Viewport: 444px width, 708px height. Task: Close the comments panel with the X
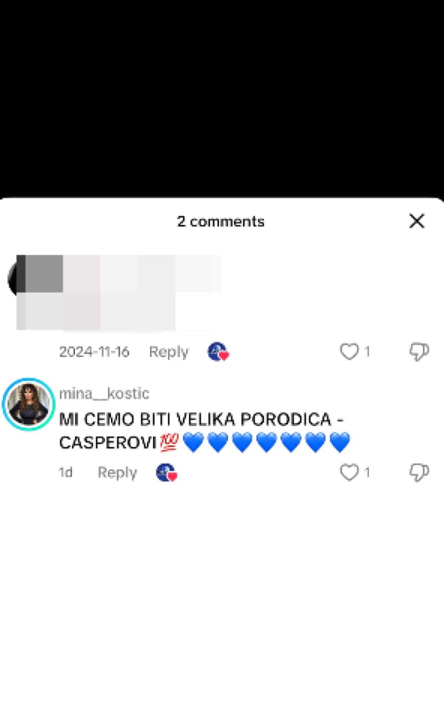point(417,221)
